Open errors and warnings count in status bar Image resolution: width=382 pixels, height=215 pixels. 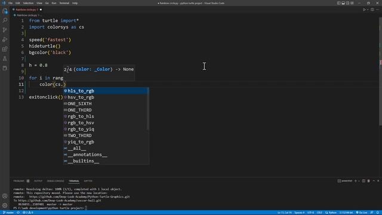tap(28, 213)
